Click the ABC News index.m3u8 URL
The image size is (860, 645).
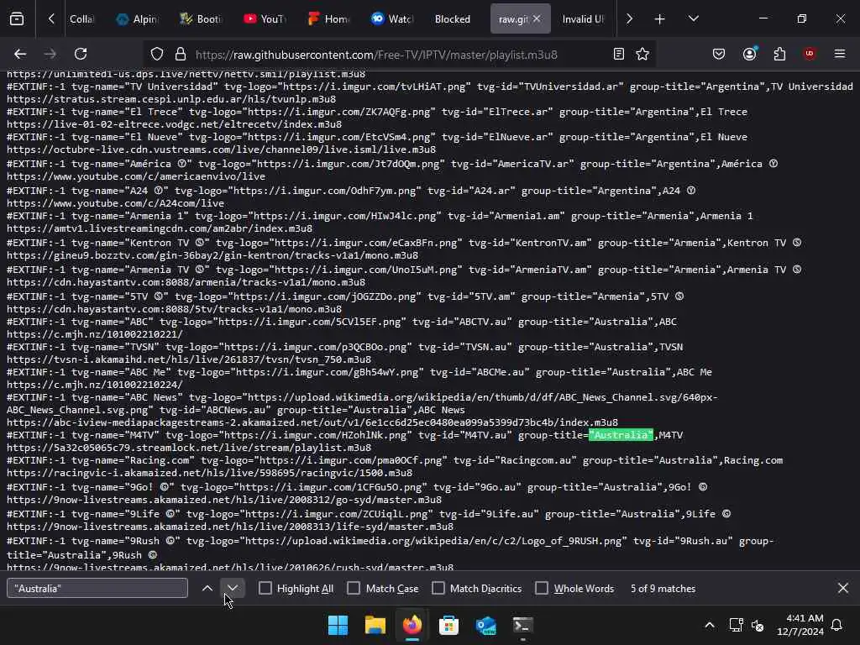click(312, 422)
